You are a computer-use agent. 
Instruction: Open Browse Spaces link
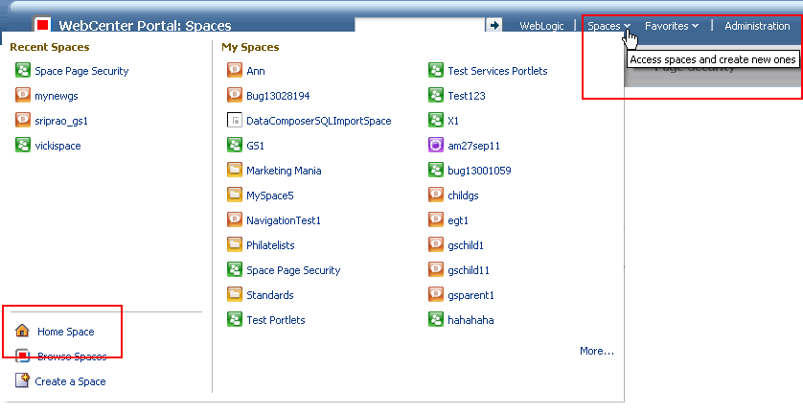72,356
